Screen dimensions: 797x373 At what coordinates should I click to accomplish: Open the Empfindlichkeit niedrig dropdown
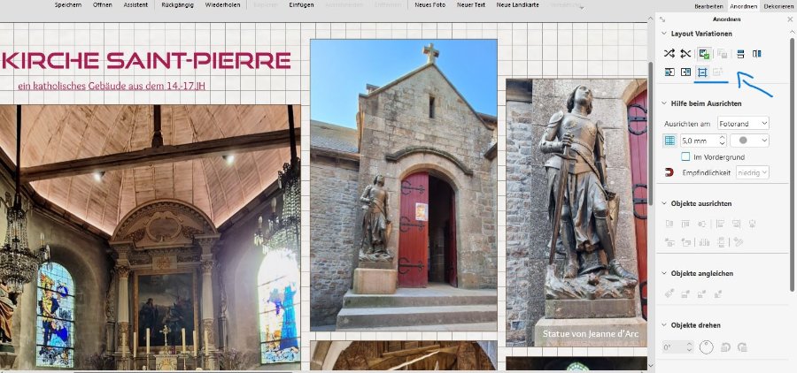click(753, 172)
